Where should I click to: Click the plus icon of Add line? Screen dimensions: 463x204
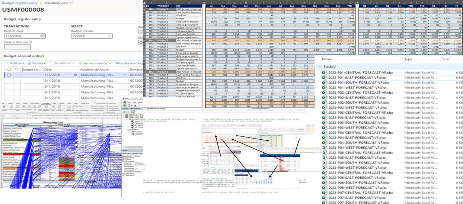click(7, 63)
